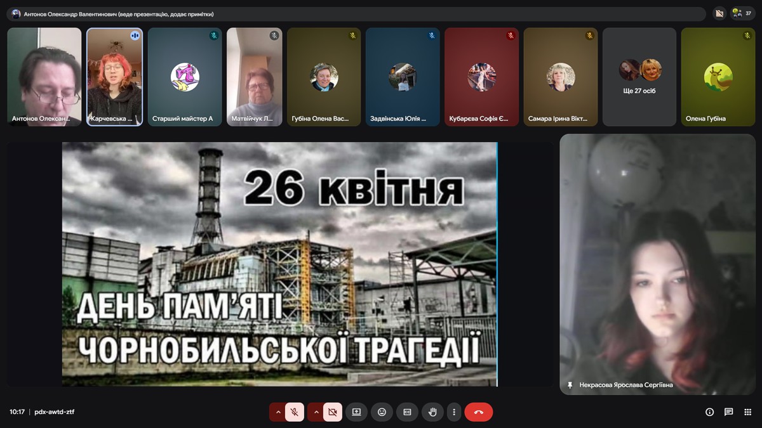This screenshot has width=762, height=428.
Task: Show meeting details info icon
Action: (x=710, y=412)
